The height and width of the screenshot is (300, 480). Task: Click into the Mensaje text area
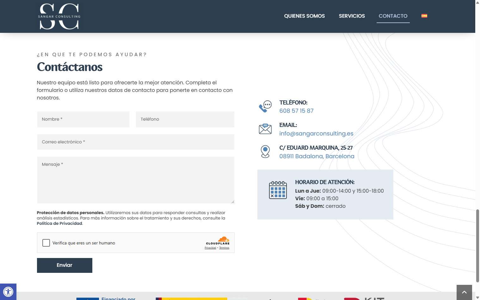point(136,180)
